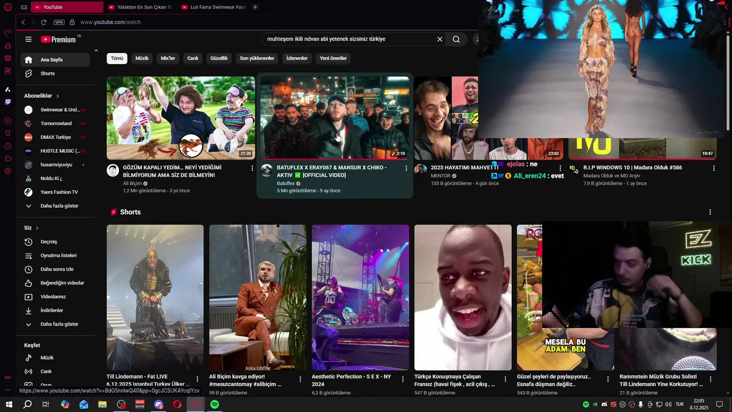Open options menu for GÖZÜM KAPALI video
This screenshot has width=732, height=412.
point(252,168)
